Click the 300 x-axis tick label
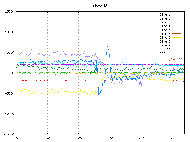This screenshot has width=190, height=142. 110,138
